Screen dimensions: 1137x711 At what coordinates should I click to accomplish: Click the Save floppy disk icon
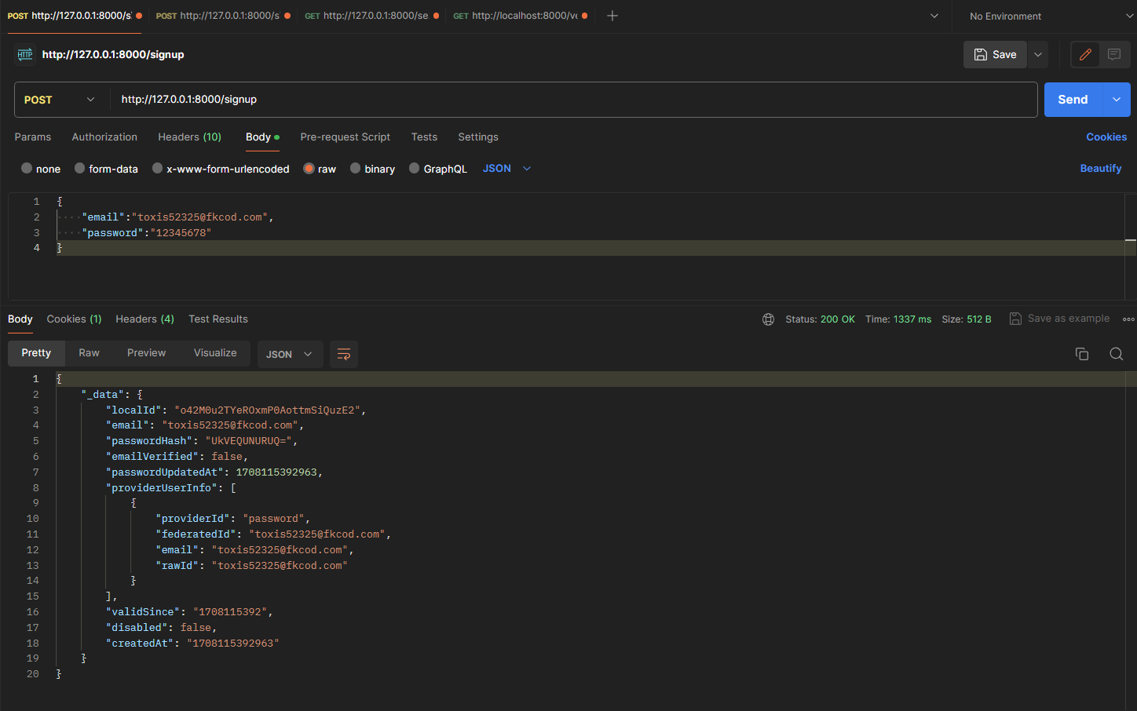tap(981, 54)
